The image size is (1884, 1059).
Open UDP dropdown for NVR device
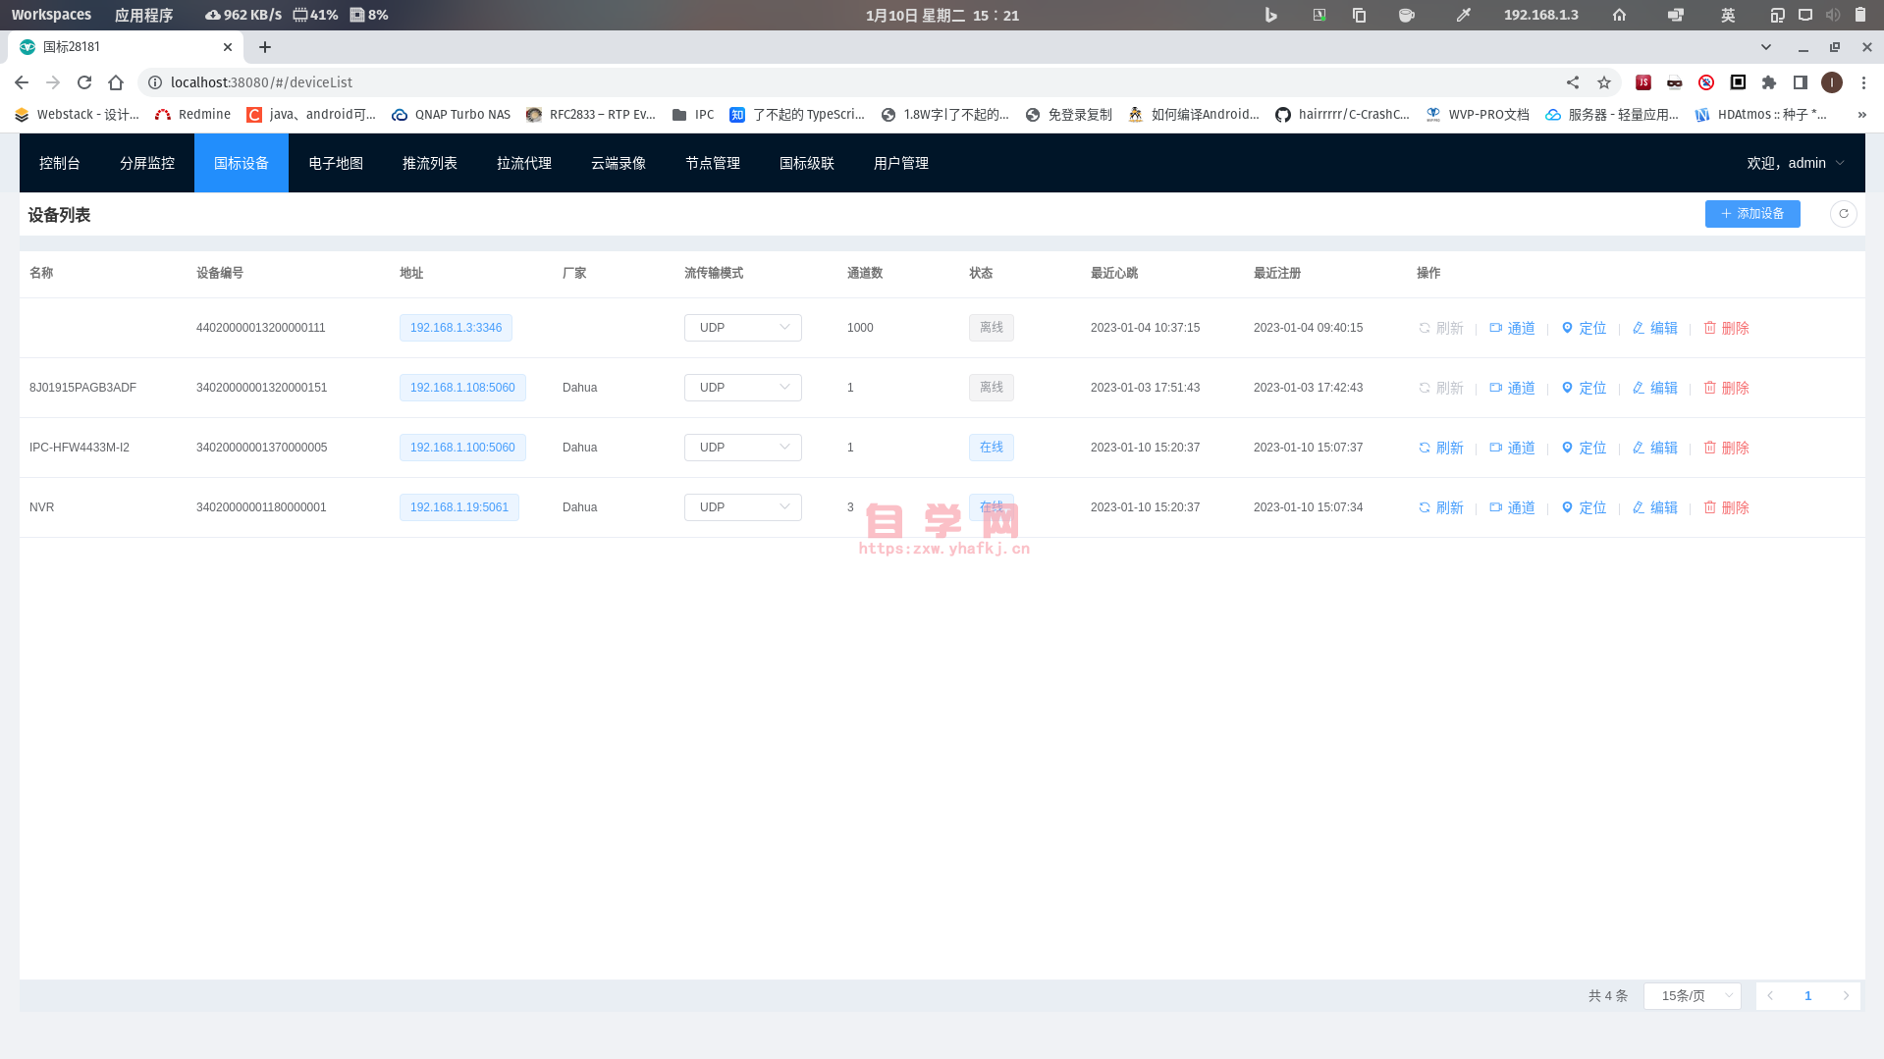[x=743, y=507]
